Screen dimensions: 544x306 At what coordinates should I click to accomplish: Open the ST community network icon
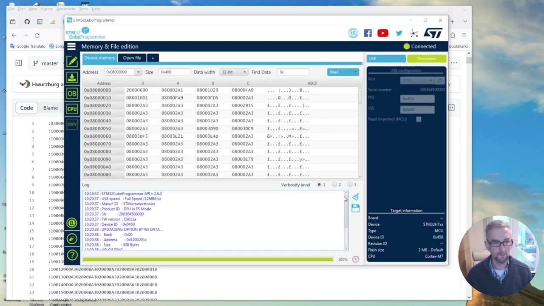click(414, 33)
